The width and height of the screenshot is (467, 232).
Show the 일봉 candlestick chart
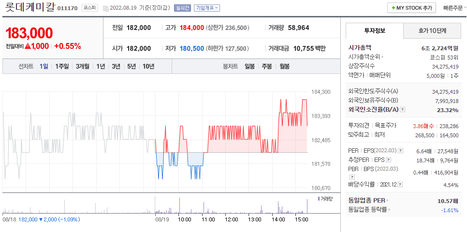(249, 66)
